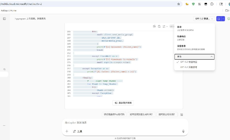This screenshot has width=230, height=140.
Task: Select the 快速响应 response mode
Action: pyautogui.click(x=195, y=38)
